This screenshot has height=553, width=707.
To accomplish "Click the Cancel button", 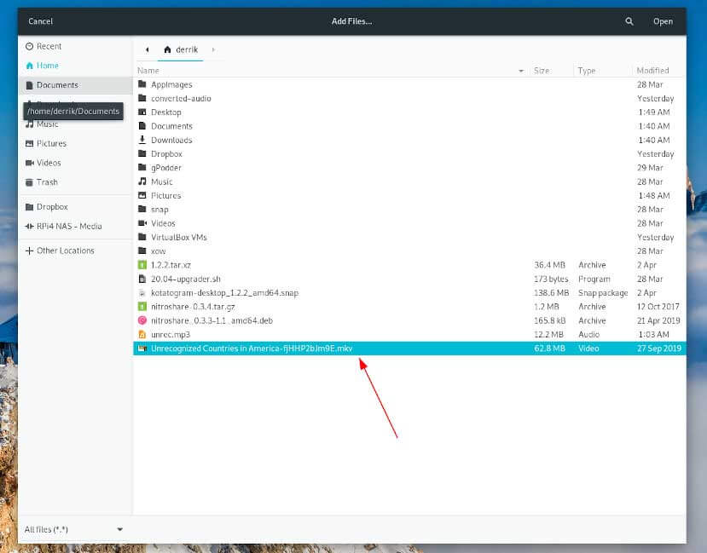I will (41, 21).
